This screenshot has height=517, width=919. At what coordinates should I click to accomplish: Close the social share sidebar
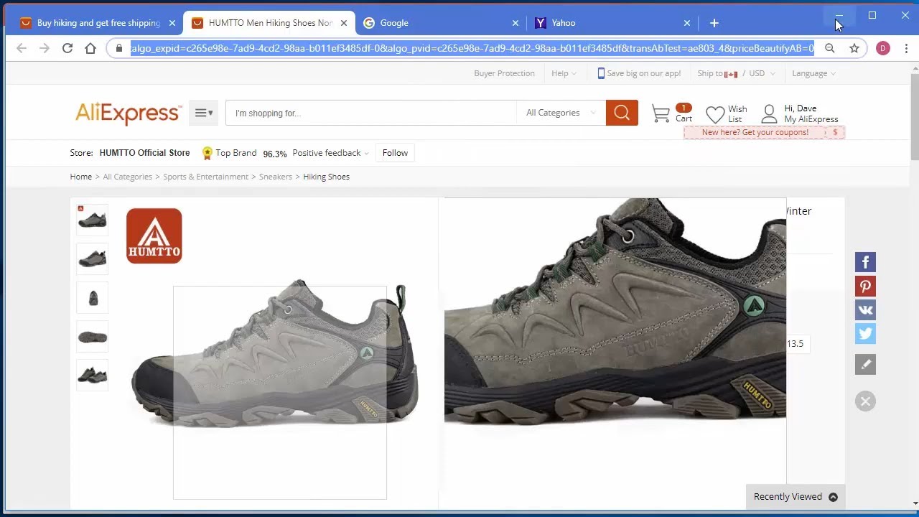tap(865, 401)
